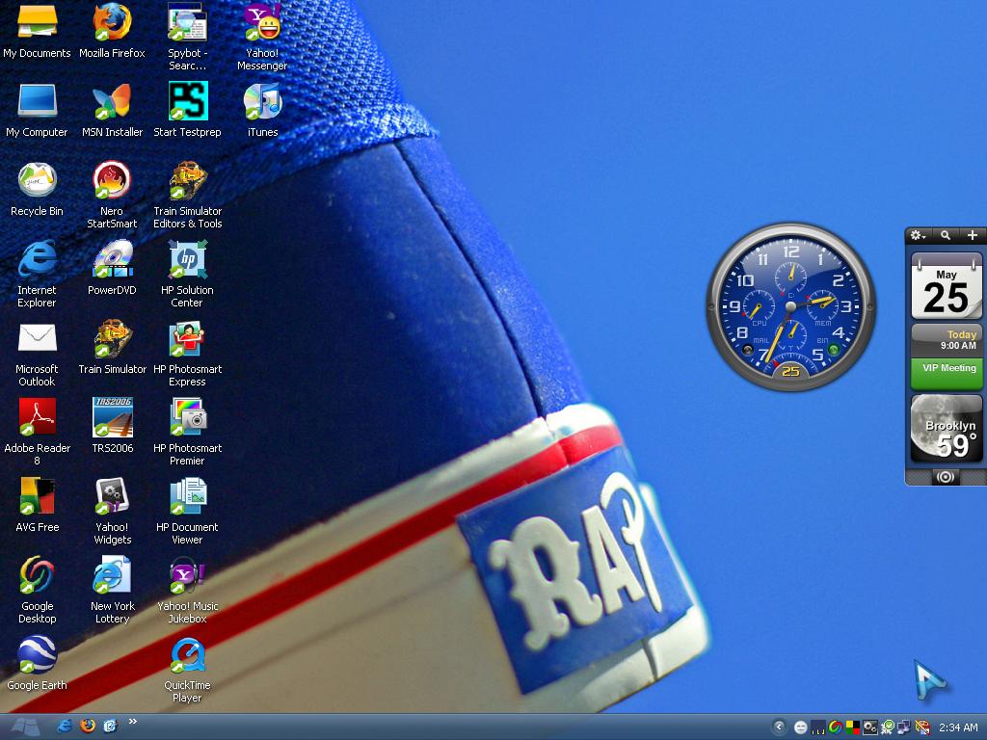
Task: Toggle the widget dock bottom ring button
Action: tap(946, 477)
